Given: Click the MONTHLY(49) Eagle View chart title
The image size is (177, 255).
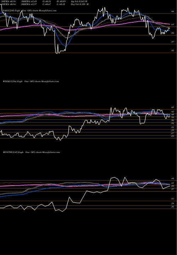Looking at the screenshot, I should point(32,152).
